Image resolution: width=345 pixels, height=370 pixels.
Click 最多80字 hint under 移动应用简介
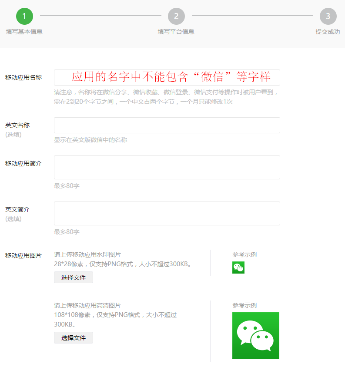point(67,186)
